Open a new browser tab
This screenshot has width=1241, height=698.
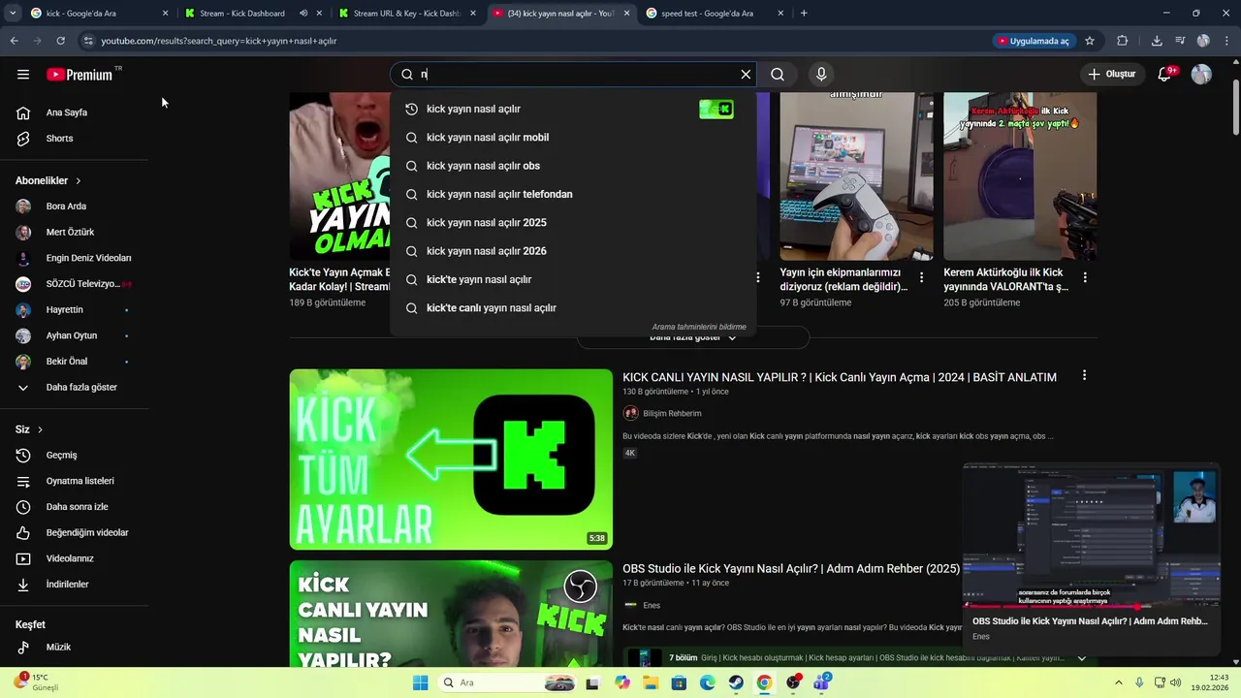pyautogui.click(x=804, y=14)
